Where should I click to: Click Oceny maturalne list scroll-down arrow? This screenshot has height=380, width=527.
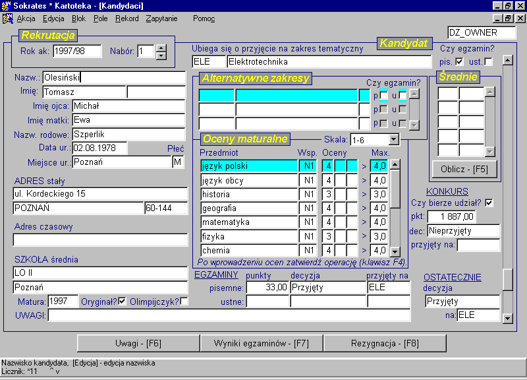pos(395,251)
